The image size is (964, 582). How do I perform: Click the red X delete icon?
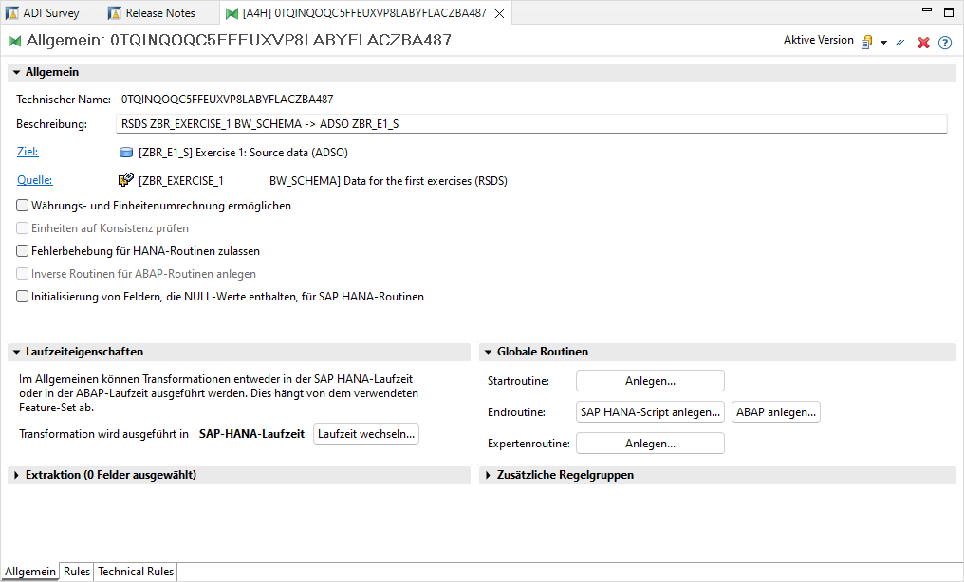click(923, 43)
